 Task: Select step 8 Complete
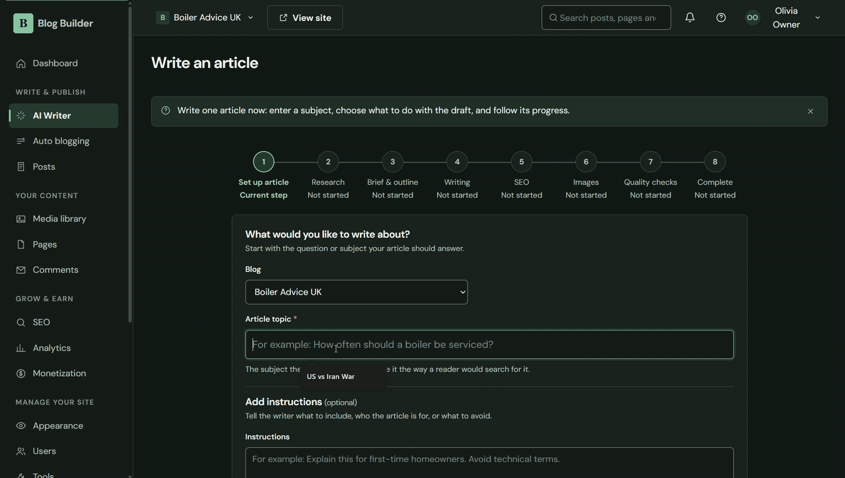tap(715, 162)
